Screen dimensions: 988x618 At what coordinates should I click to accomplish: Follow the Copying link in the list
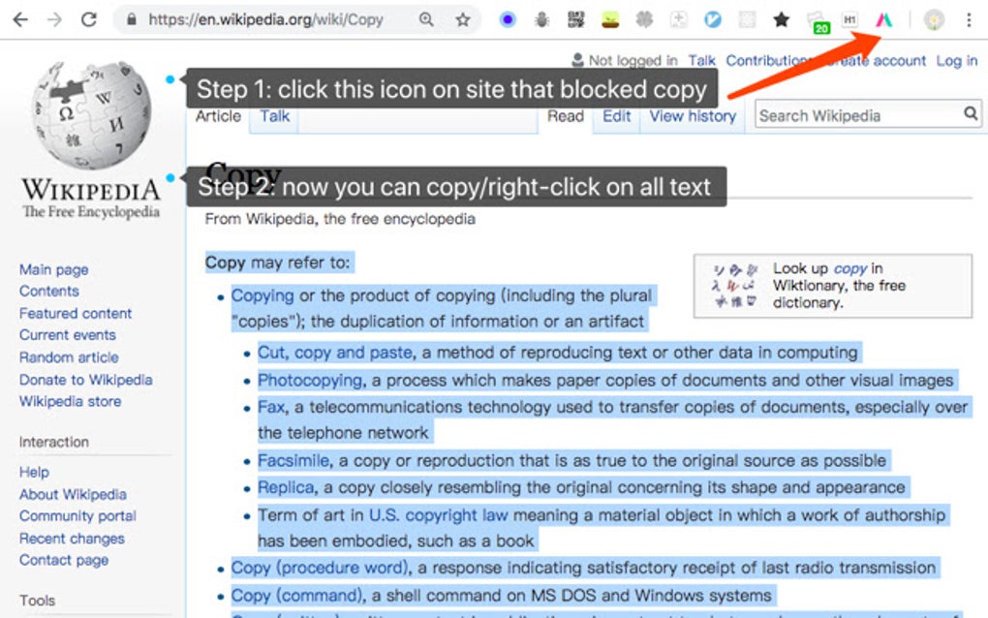coord(262,295)
